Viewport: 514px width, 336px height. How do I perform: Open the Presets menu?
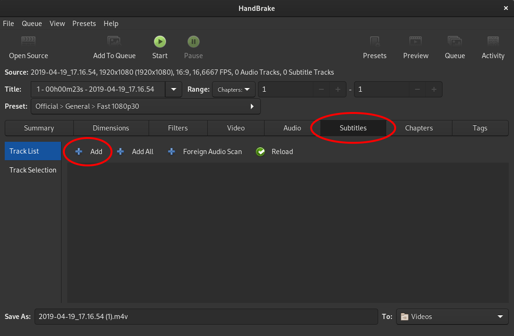pyautogui.click(x=84, y=23)
